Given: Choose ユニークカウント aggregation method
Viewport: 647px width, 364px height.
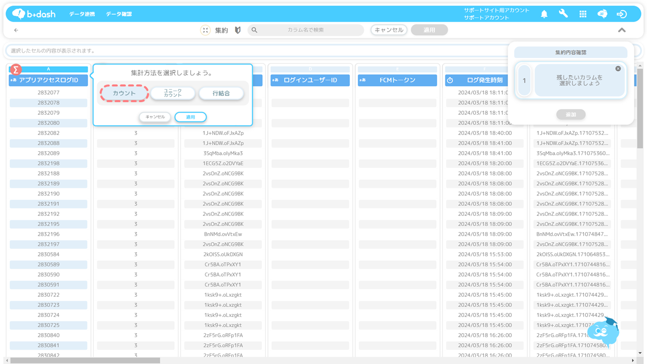Looking at the screenshot, I should point(173,94).
